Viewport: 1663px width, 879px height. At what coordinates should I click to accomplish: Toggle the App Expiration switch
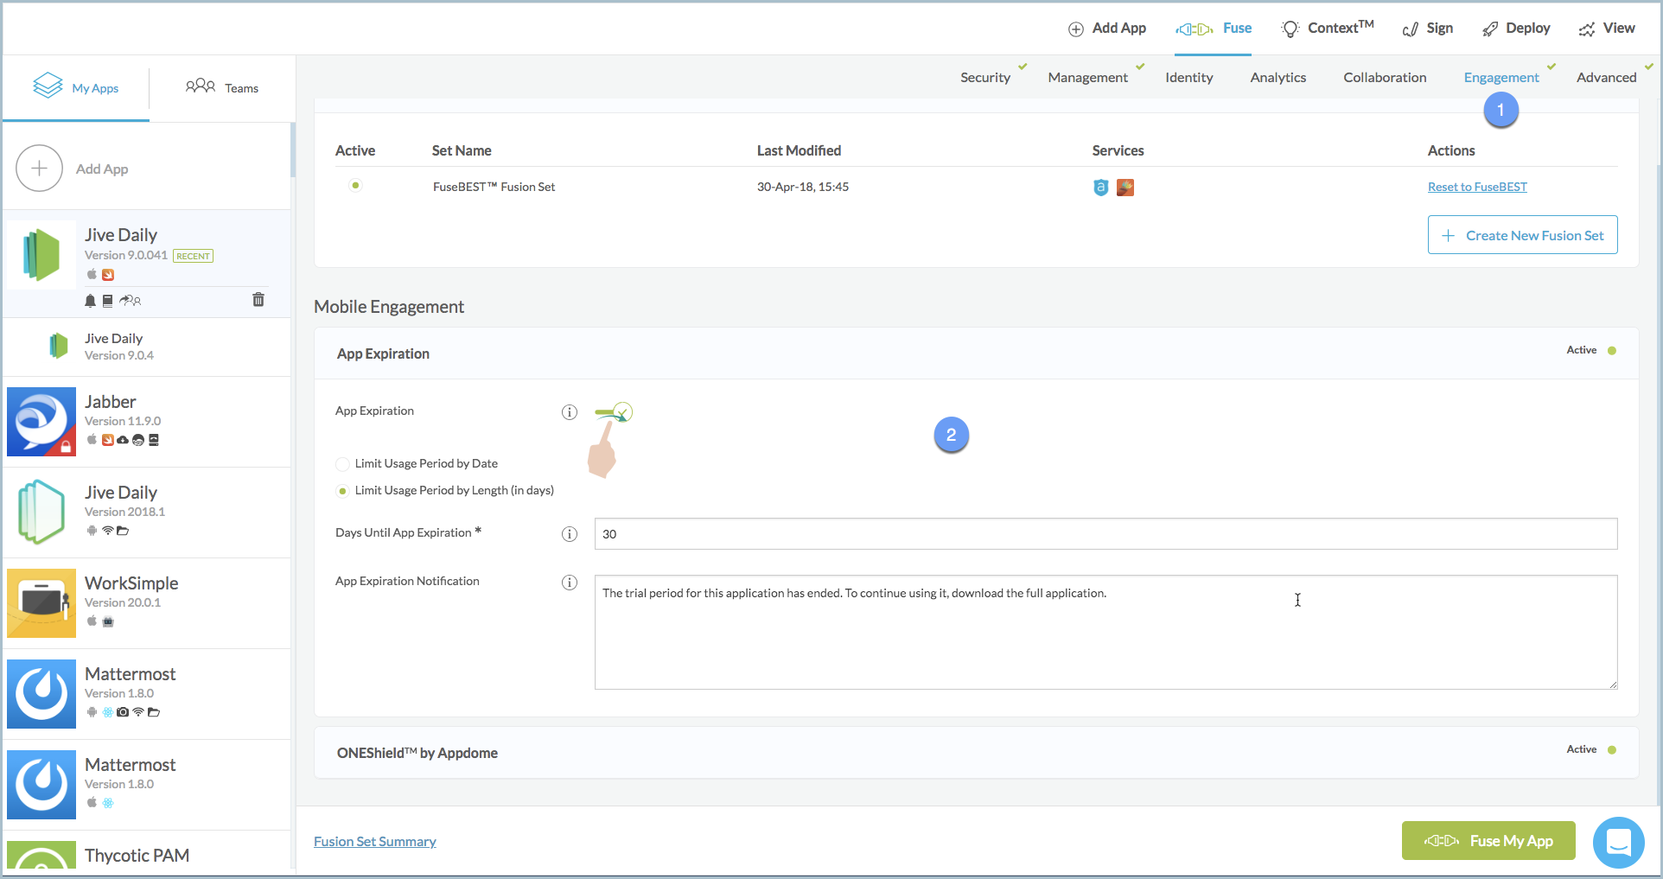click(x=614, y=412)
